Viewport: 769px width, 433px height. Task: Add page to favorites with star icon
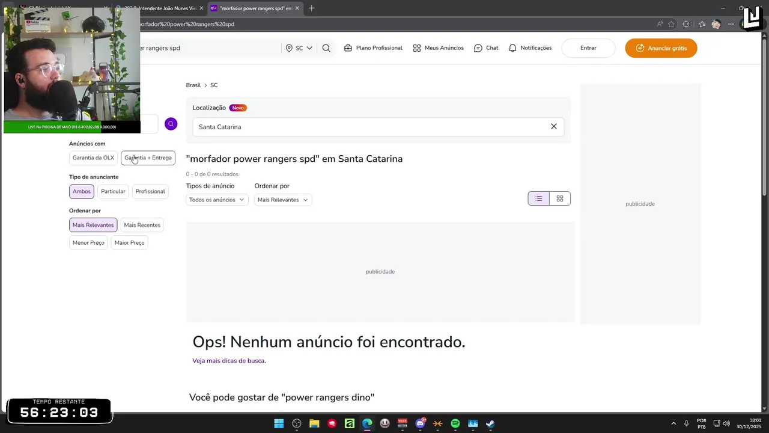[x=671, y=24]
